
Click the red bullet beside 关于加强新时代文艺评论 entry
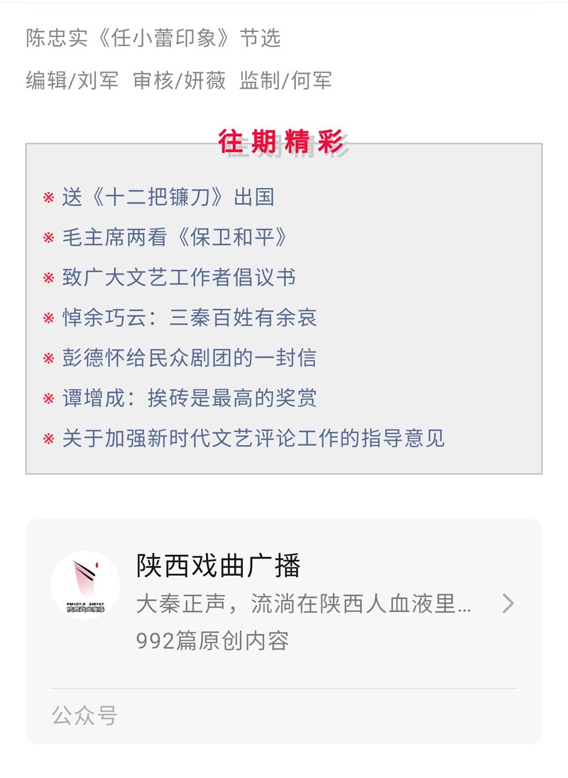(48, 439)
